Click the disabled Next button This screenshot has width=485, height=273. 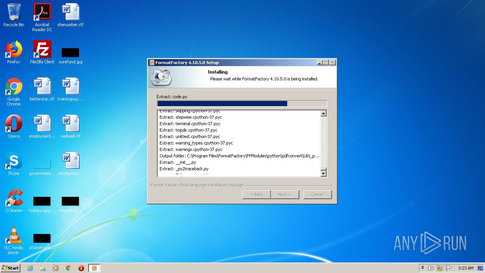(x=285, y=195)
